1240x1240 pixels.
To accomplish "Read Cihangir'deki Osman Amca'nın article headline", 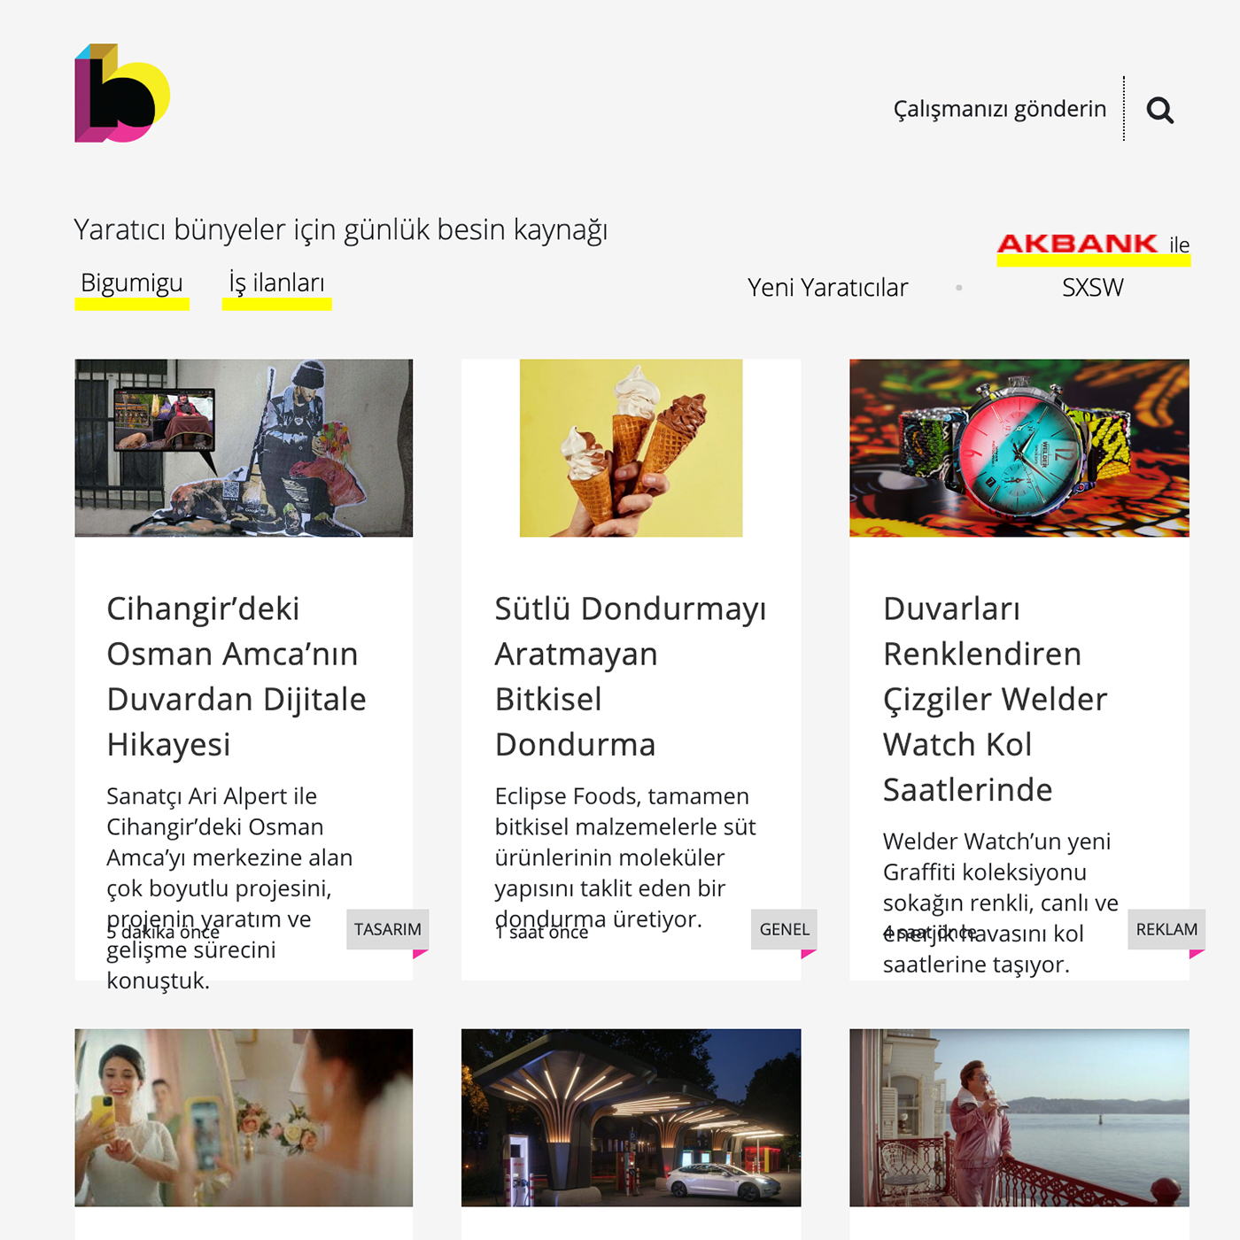I will click(x=236, y=677).
